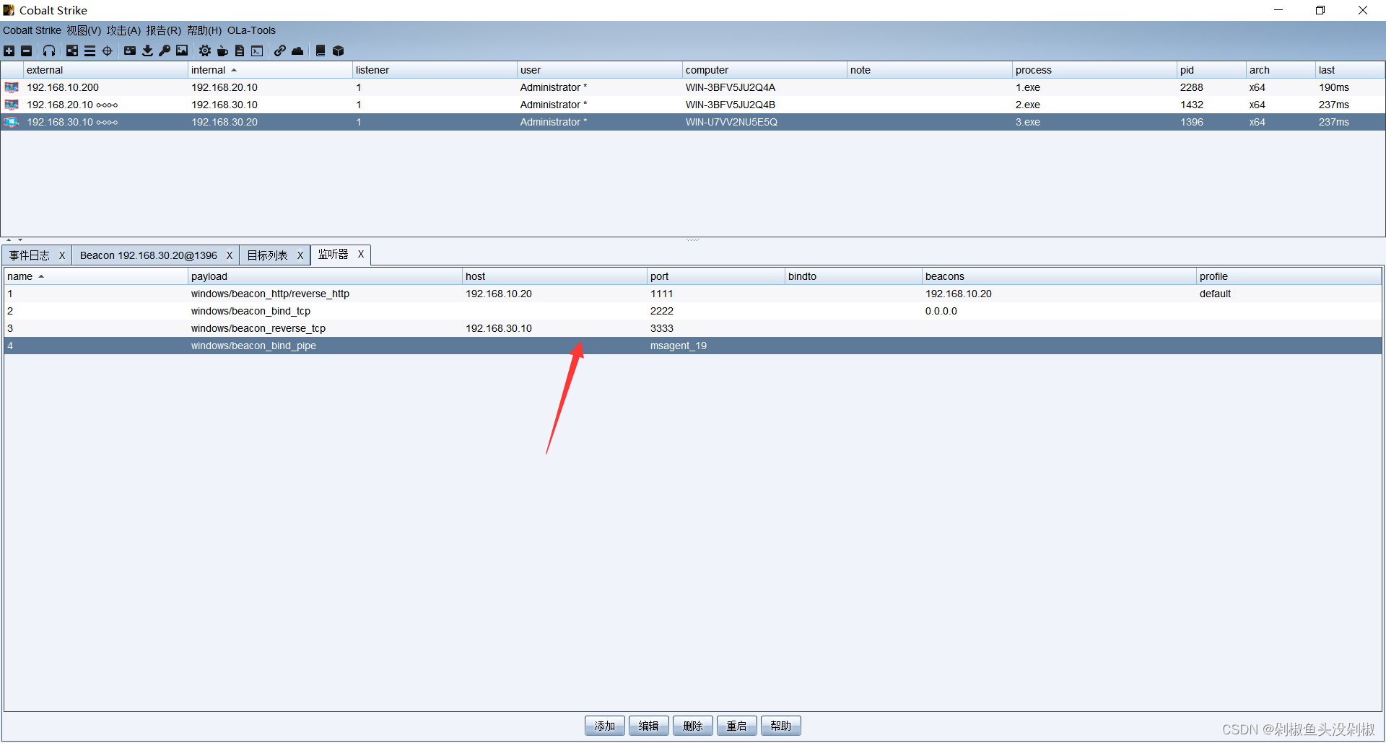This screenshot has width=1386, height=743.
Task: Sort listeners by the profile column
Action: 1289,276
